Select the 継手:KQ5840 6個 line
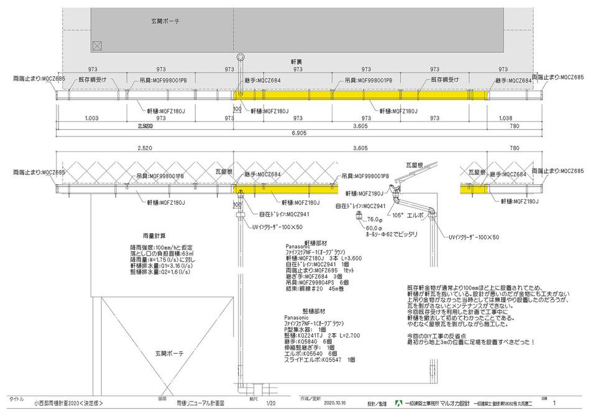This screenshot has height=417, width=591. [308, 341]
